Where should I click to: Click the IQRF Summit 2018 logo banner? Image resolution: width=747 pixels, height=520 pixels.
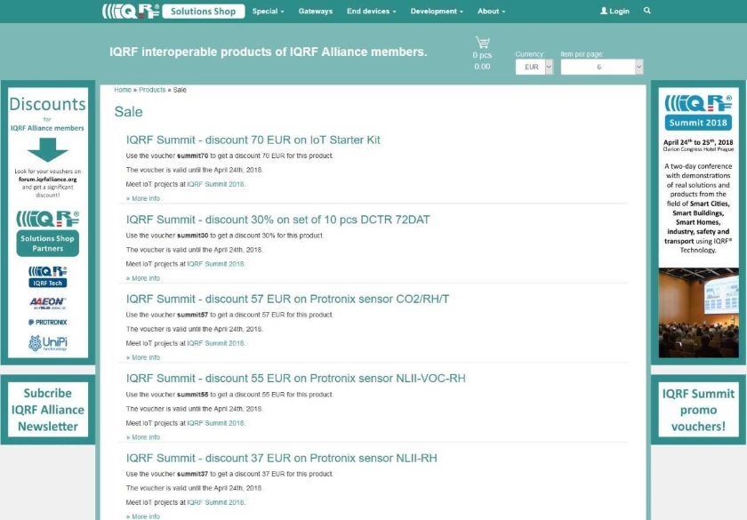pyautogui.click(x=698, y=113)
